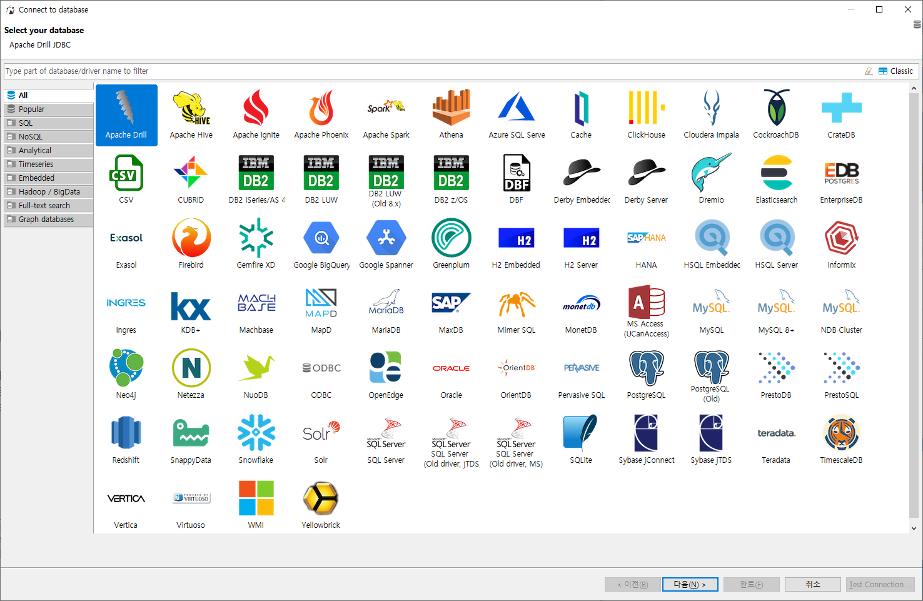Choose the Firebird database icon
The image size is (923, 601).
(191, 238)
